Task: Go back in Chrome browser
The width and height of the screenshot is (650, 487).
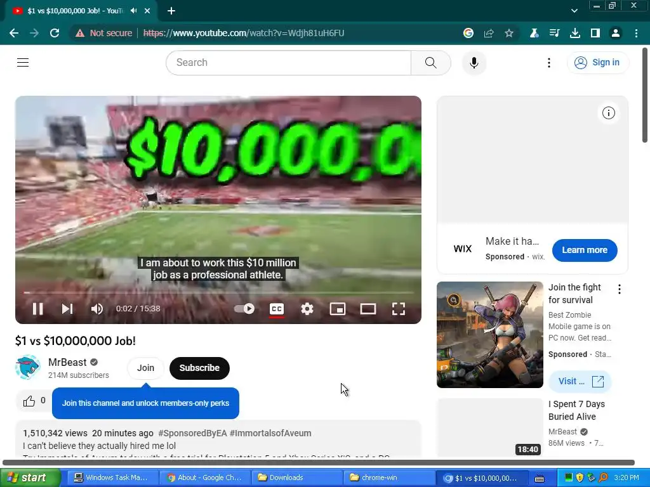Action: tap(14, 33)
